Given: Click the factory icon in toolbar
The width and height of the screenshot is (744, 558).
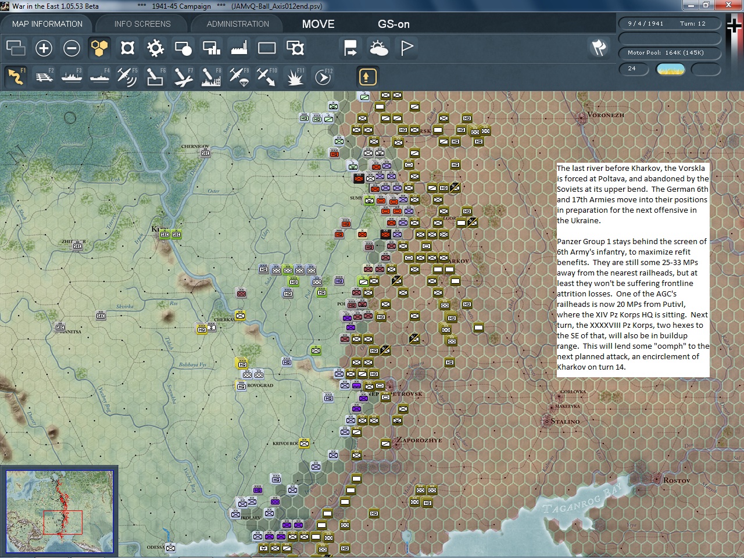Looking at the screenshot, I should tap(239, 48).
